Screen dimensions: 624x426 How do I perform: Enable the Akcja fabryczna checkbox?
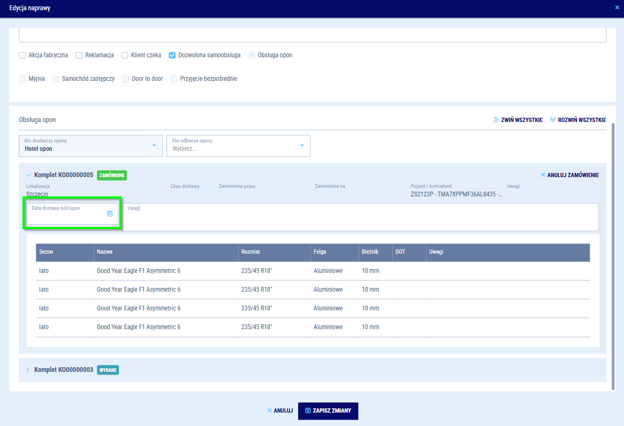22,55
